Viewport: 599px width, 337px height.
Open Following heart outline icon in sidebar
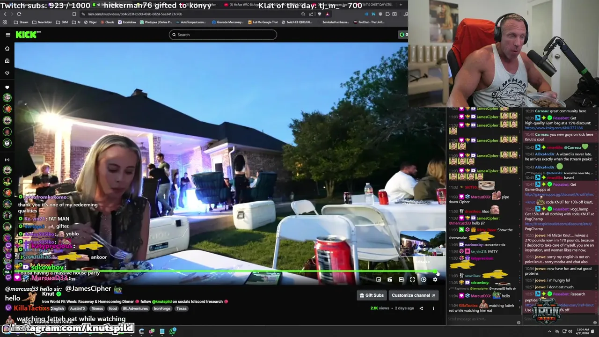click(7, 73)
